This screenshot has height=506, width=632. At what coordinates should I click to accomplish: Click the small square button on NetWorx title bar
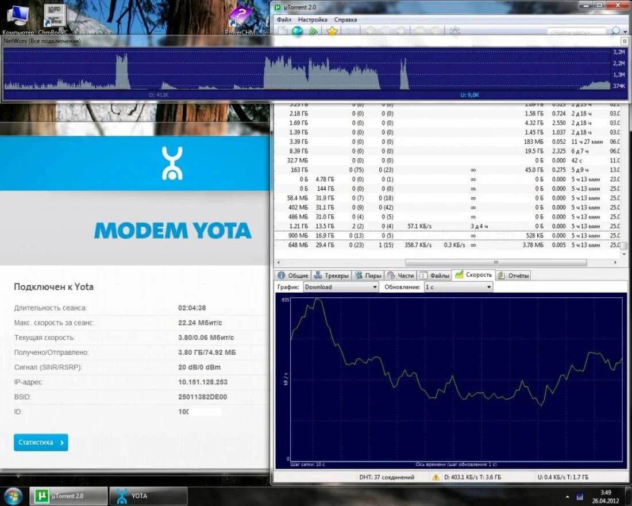tap(625, 41)
